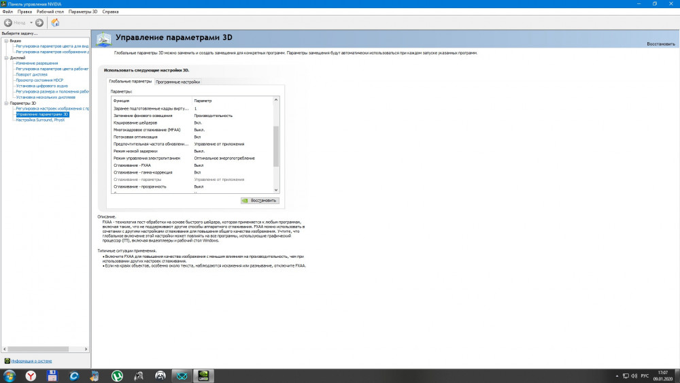Select the Затенение фонового освещения row
The image size is (680, 383).
coord(192,116)
